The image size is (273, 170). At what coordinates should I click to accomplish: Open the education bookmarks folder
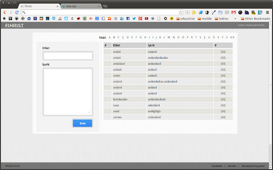(x=186, y=19)
